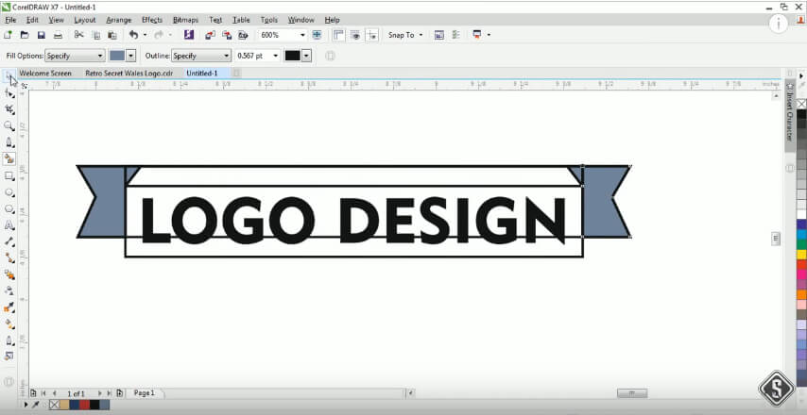Toggle the Show Guidelines button
807x415 pixels.
pos(370,35)
